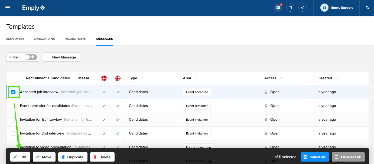The height and width of the screenshot is (164, 374).
Task: Open the tasks checkmark icon in header
Action: [302, 8]
